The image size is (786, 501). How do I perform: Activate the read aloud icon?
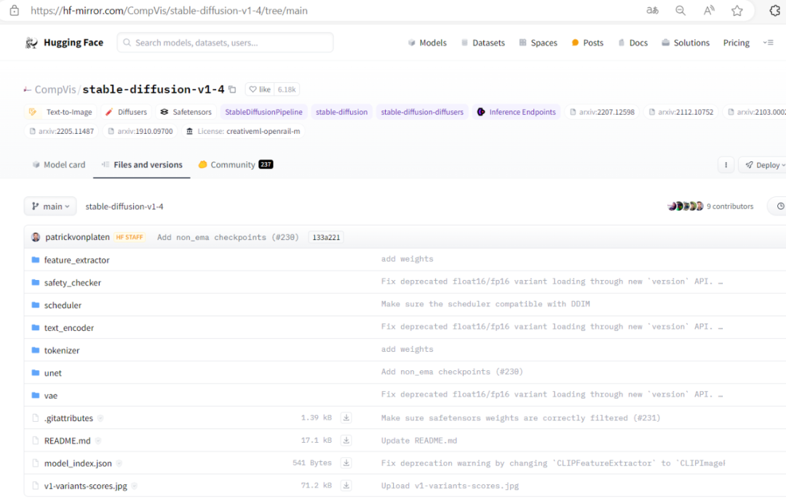(x=709, y=10)
